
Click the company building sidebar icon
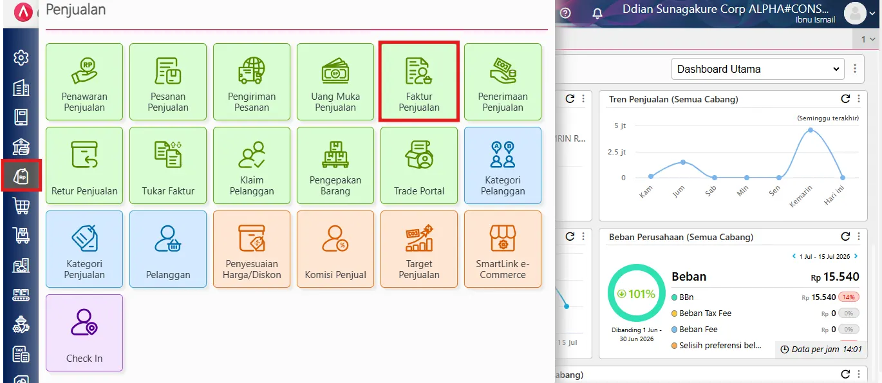pyautogui.click(x=21, y=88)
